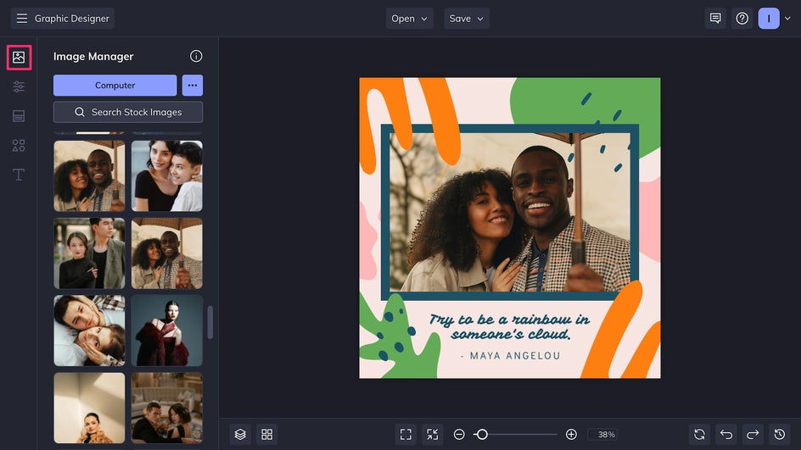Viewport: 801px width, 450px height.
Task: Select thumbnail of two people hugging in white and black
Action: 167,176
